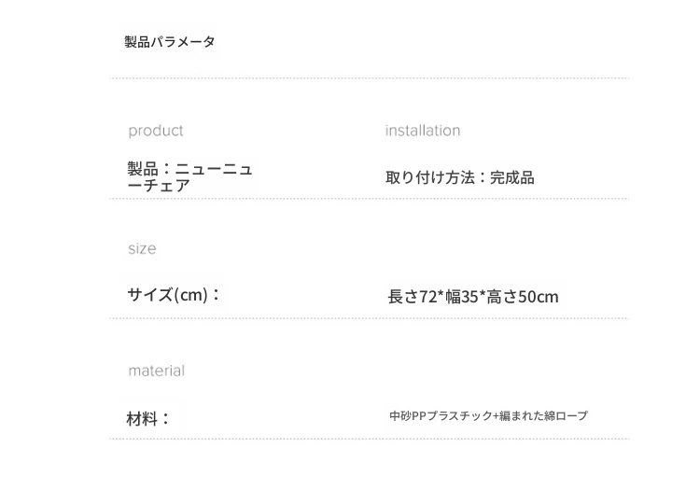700x490 pixels.
Task: Select the size label
Action: pos(142,248)
